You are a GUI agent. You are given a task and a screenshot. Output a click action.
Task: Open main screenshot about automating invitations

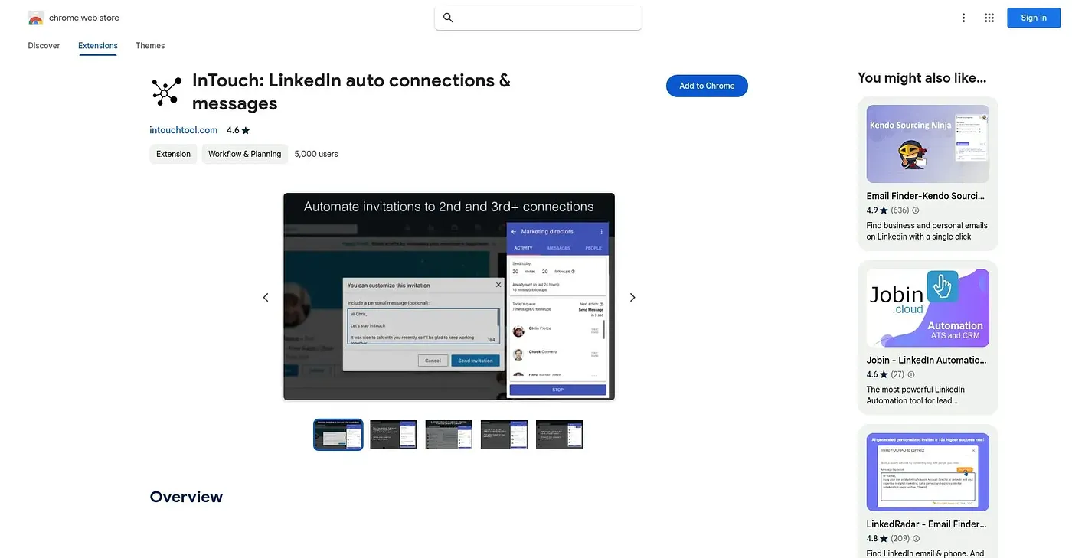pos(449,297)
